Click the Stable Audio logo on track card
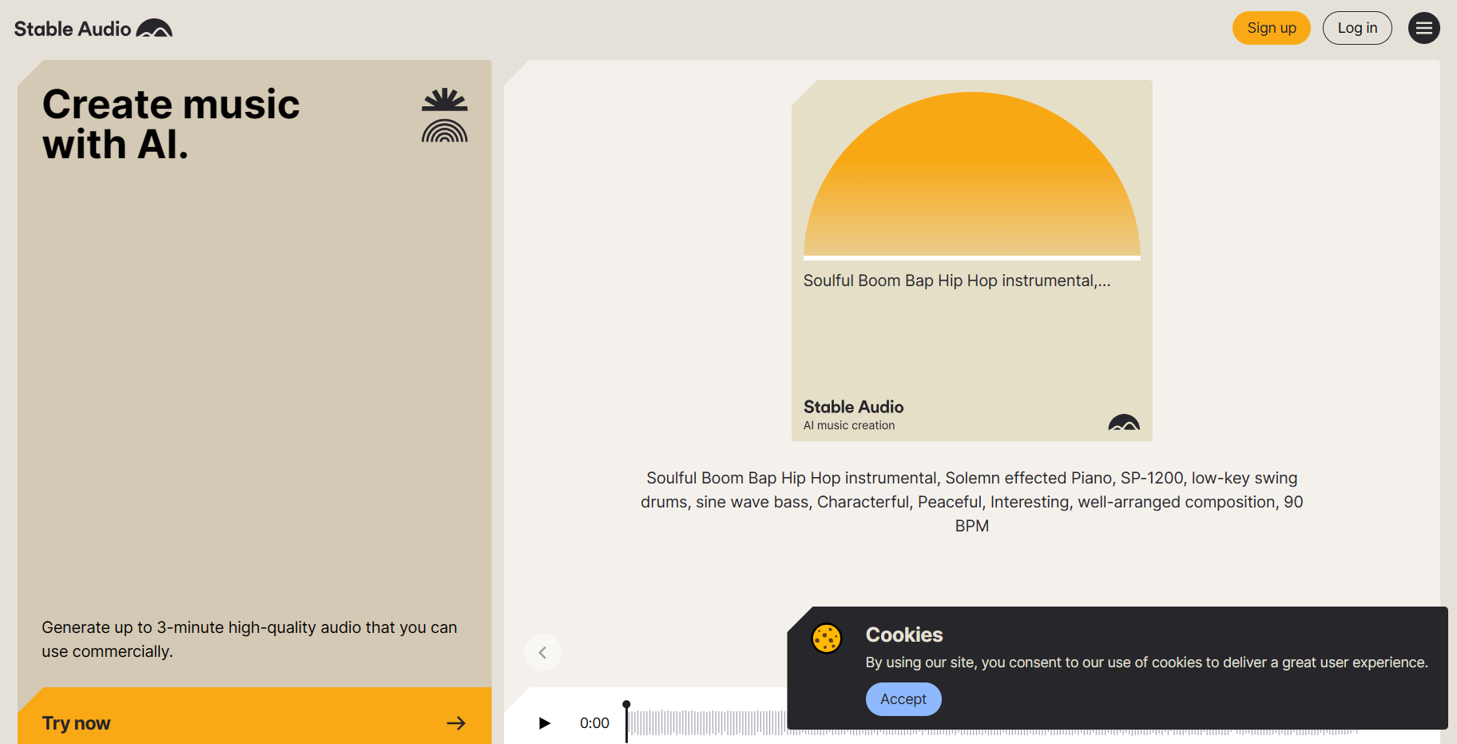This screenshot has height=744, width=1457. point(1123,423)
